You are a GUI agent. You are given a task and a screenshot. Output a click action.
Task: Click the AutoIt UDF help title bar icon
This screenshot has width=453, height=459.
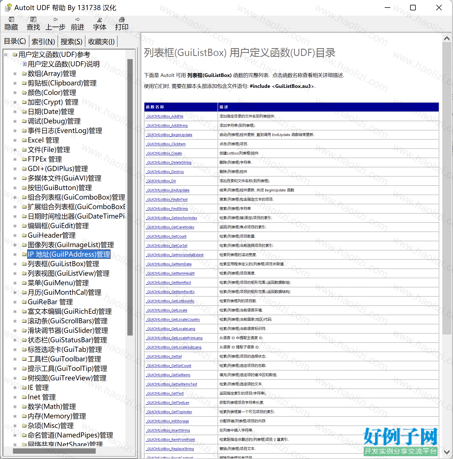(x=8, y=8)
